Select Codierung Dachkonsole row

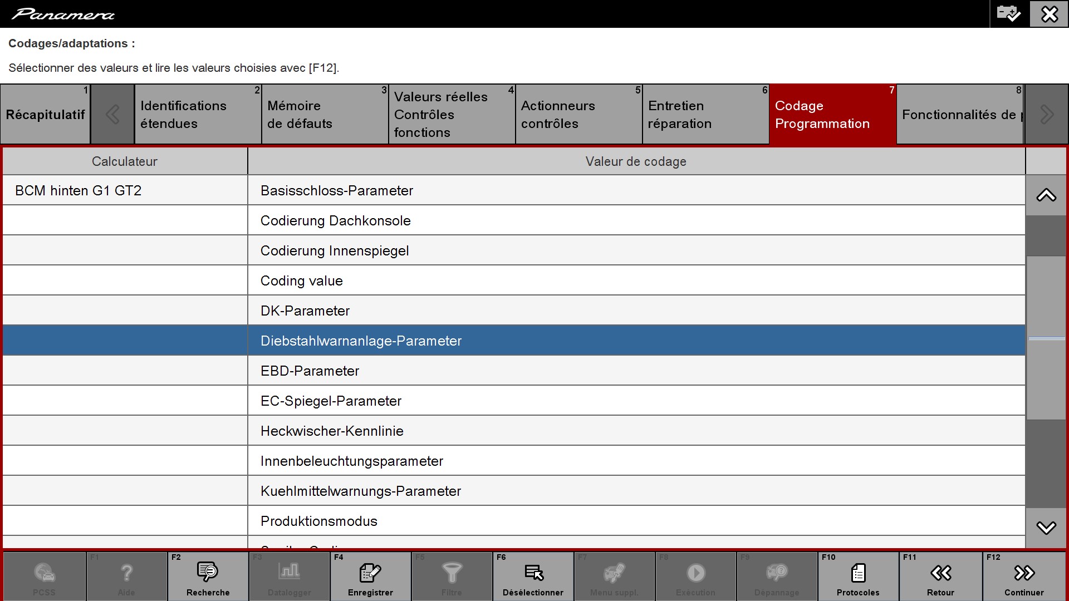coord(636,220)
